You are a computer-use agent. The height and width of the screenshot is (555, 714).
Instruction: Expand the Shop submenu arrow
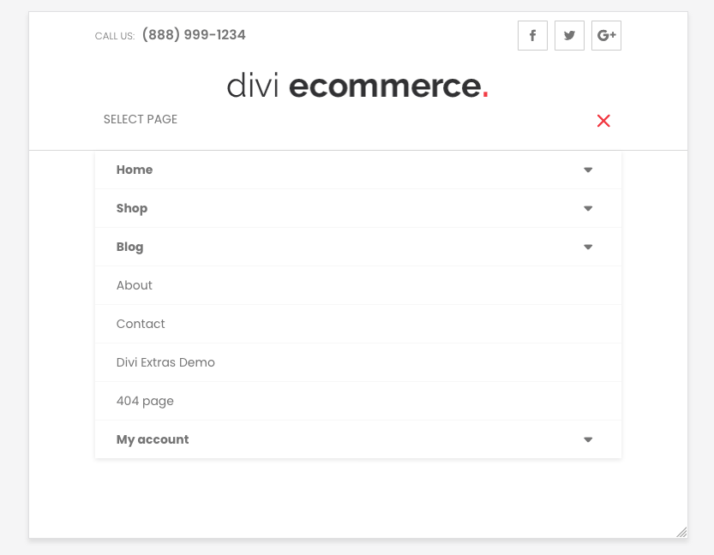coord(588,208)
